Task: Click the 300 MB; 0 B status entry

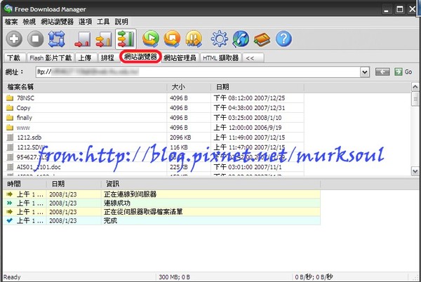Action: coord(175,277)
